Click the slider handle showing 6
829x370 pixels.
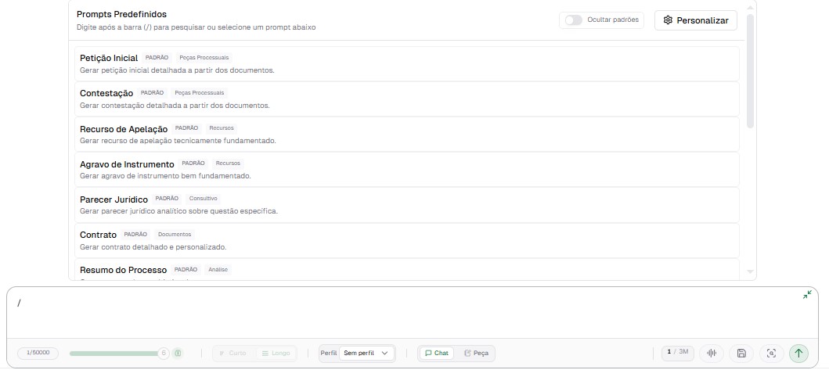164,353
